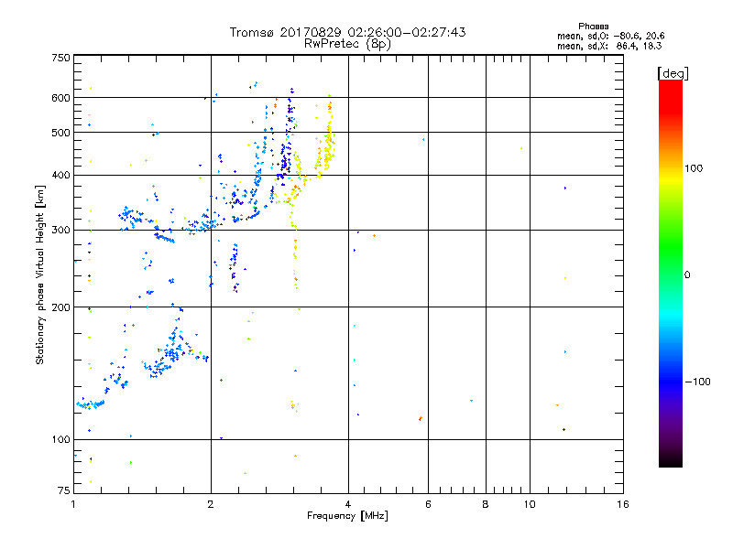
Task: Click the x-axis tick label '6'
Action: pyautogui.click(x=428, y=504)
